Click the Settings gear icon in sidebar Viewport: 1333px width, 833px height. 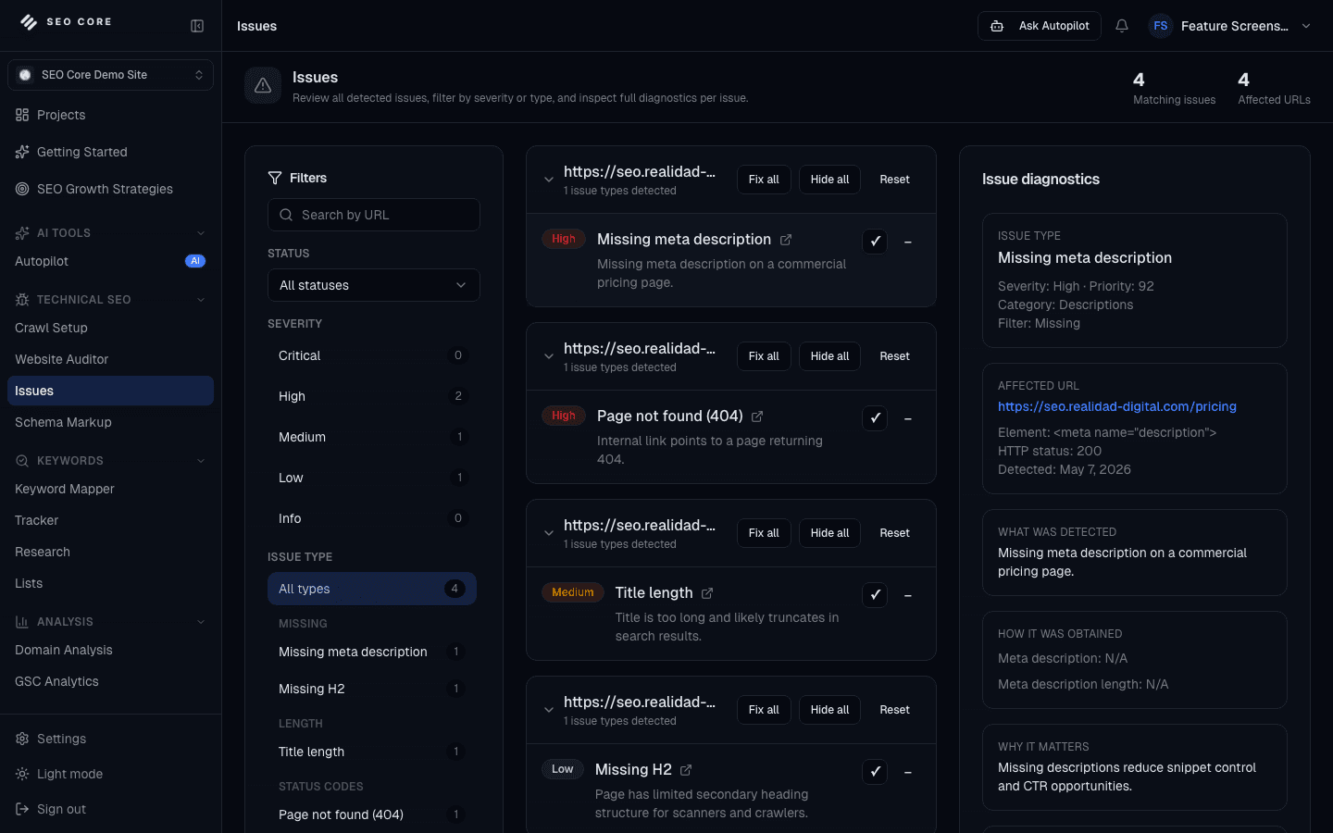coord(22,739)
